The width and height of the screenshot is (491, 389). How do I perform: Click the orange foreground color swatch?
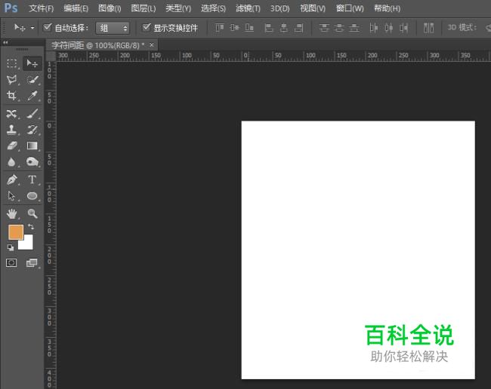click(16, 232)
